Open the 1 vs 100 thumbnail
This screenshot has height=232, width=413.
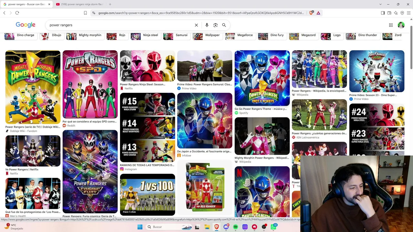(x=147, y=195)
